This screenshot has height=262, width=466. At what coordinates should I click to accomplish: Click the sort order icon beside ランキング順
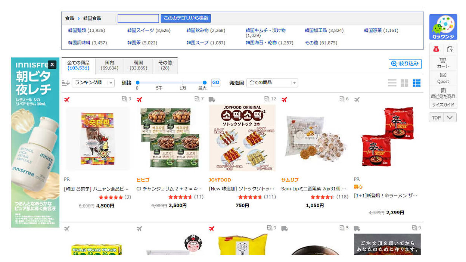pyautogui.click(x=66, y=83)
